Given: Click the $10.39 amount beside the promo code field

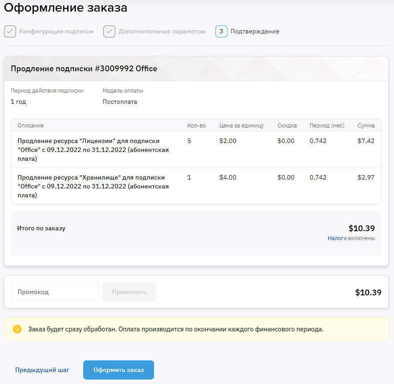Looking at the screenshot, I should coord(368,292).
